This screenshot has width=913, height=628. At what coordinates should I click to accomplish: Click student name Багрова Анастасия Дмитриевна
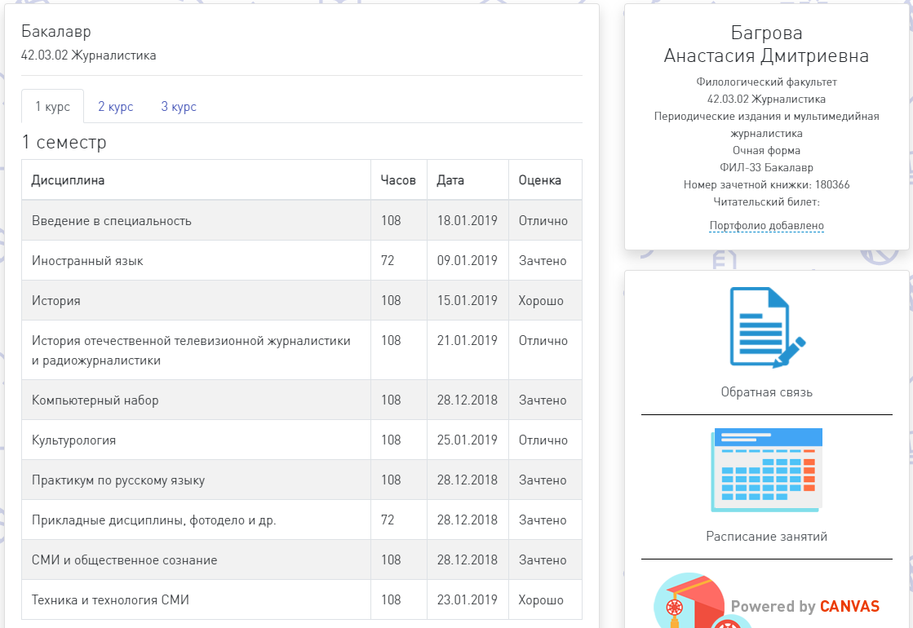click(x=766, y=44)
